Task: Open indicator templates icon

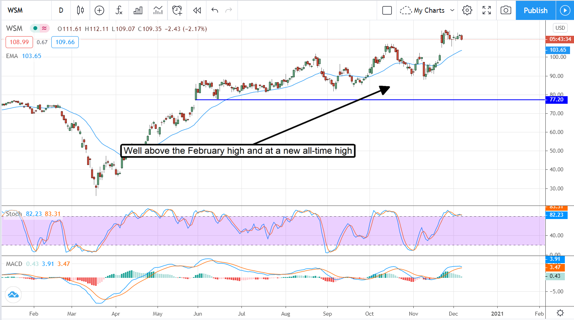Action: pyautogui.click(x=158, y=10)
